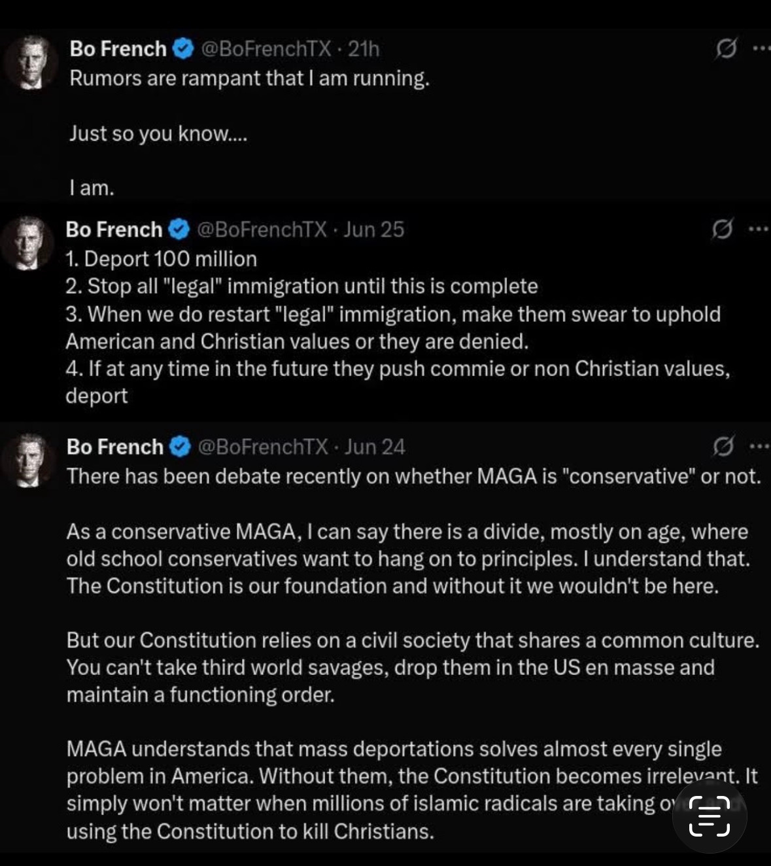Click the @BoFrenchTX handle on the Jun 25 tweet
The height and width of the screenshot is (866, 771).
[x=262, y=230]
